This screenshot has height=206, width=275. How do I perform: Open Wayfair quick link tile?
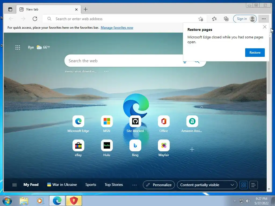tap(164, 148)
